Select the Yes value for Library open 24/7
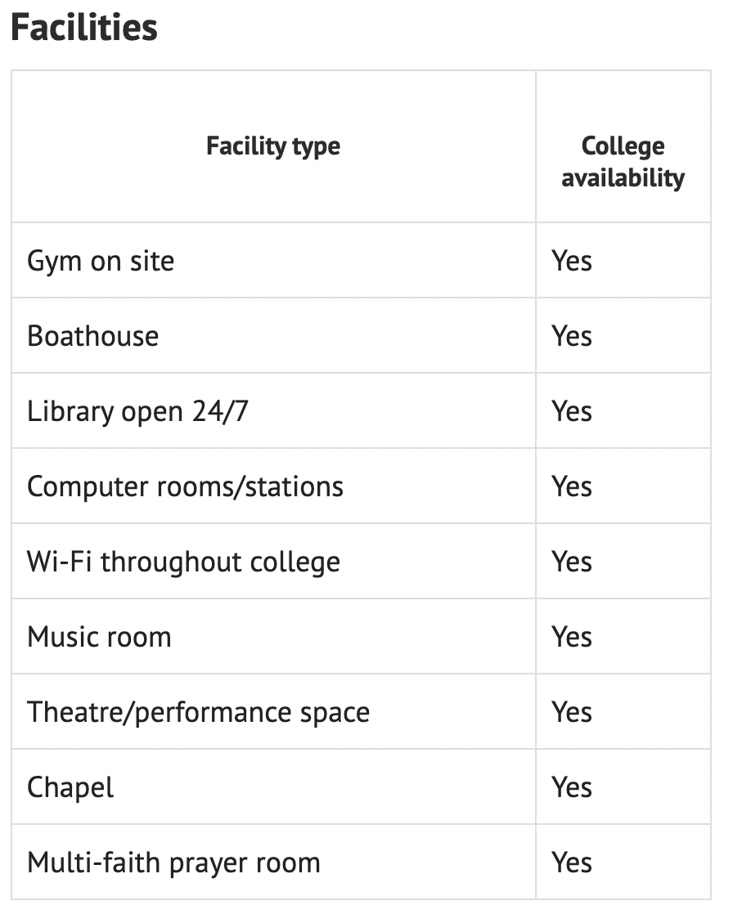 [x=572, y=411]
